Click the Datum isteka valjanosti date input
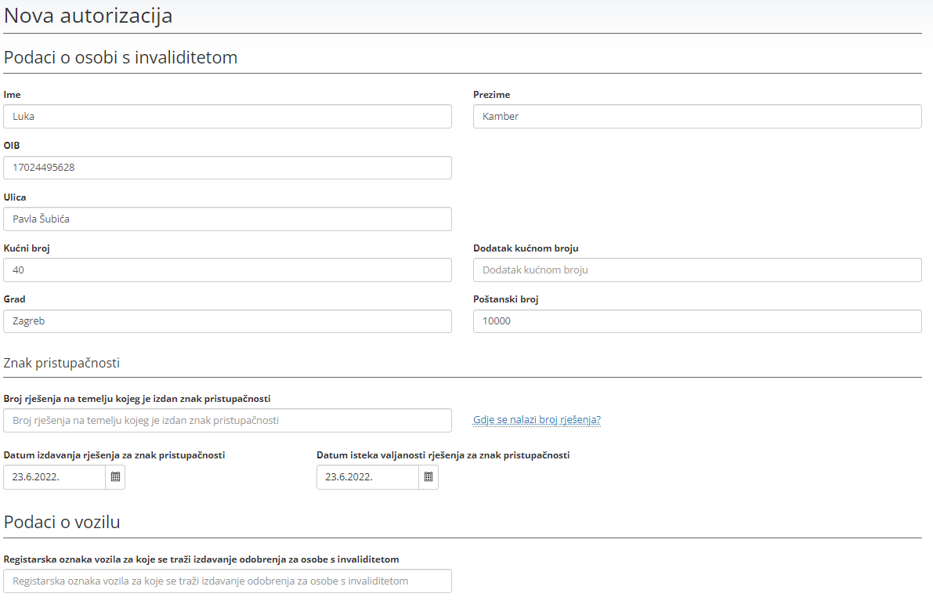The image size is (933, 601). click(x=367, y=477)
